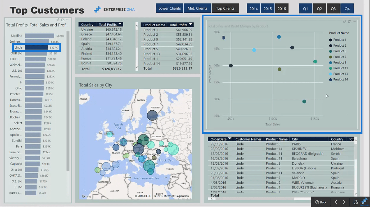
Task: Click the 22/09/2016 date in Product 9 row
Action: point(219,144)
